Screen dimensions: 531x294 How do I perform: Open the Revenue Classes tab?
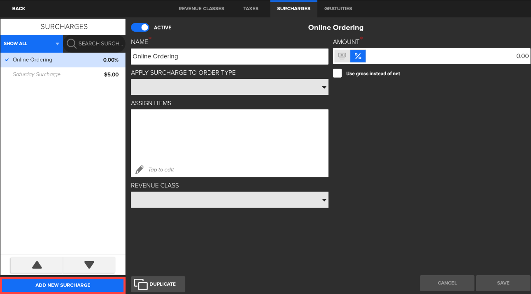[x=201, y=9]
